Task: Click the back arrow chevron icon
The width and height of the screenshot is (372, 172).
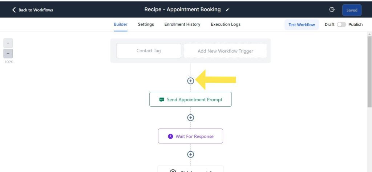Action: (14, 10)
